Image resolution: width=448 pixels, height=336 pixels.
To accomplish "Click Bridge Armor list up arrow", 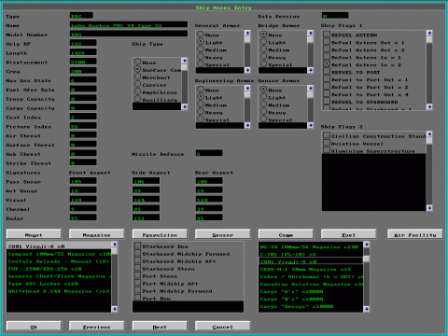I will (310, 33).
